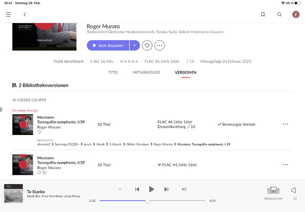This screenshot has height=212, width=305.
Task: Switch to the MITWIRKENDE tab
Action: pos(146,72)
